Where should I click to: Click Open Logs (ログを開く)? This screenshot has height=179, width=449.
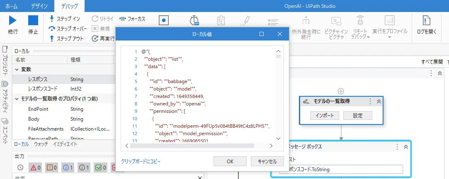[427, 25]
